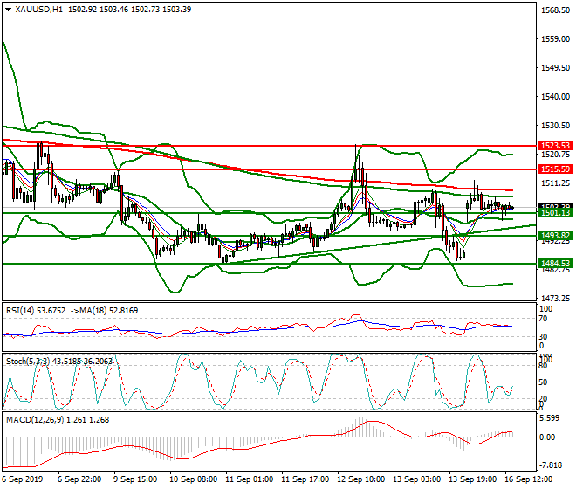Click the 1530.50 price scale value
This screenshot has width=576, height=489.
pos(555,126)
